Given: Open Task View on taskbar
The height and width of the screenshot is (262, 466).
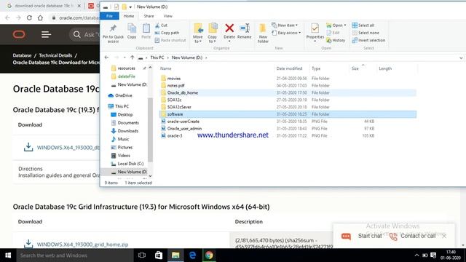Looking at the screenshot, I should tap(142, 255).
